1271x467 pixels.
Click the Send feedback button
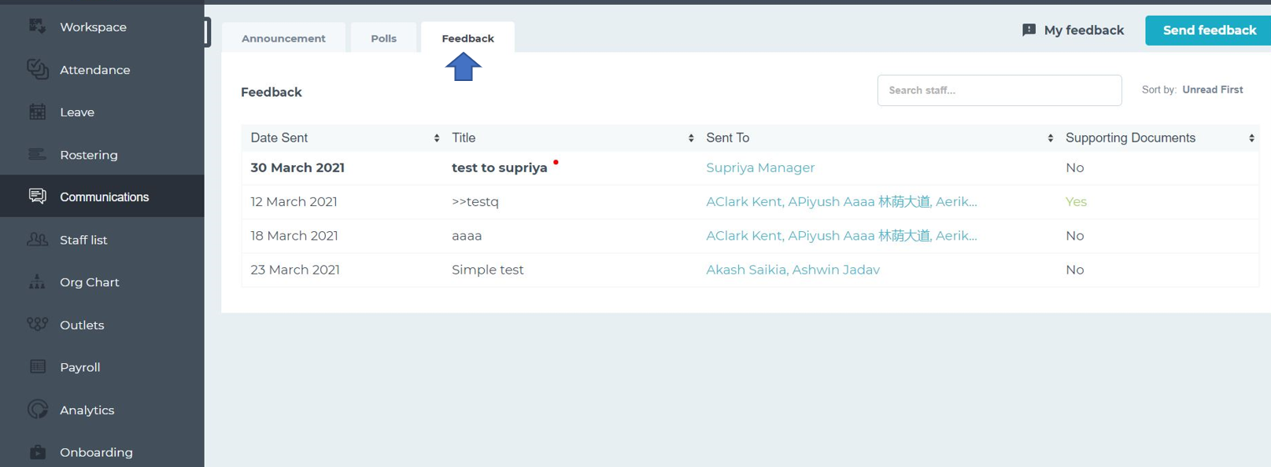(x=1208, y=30)
